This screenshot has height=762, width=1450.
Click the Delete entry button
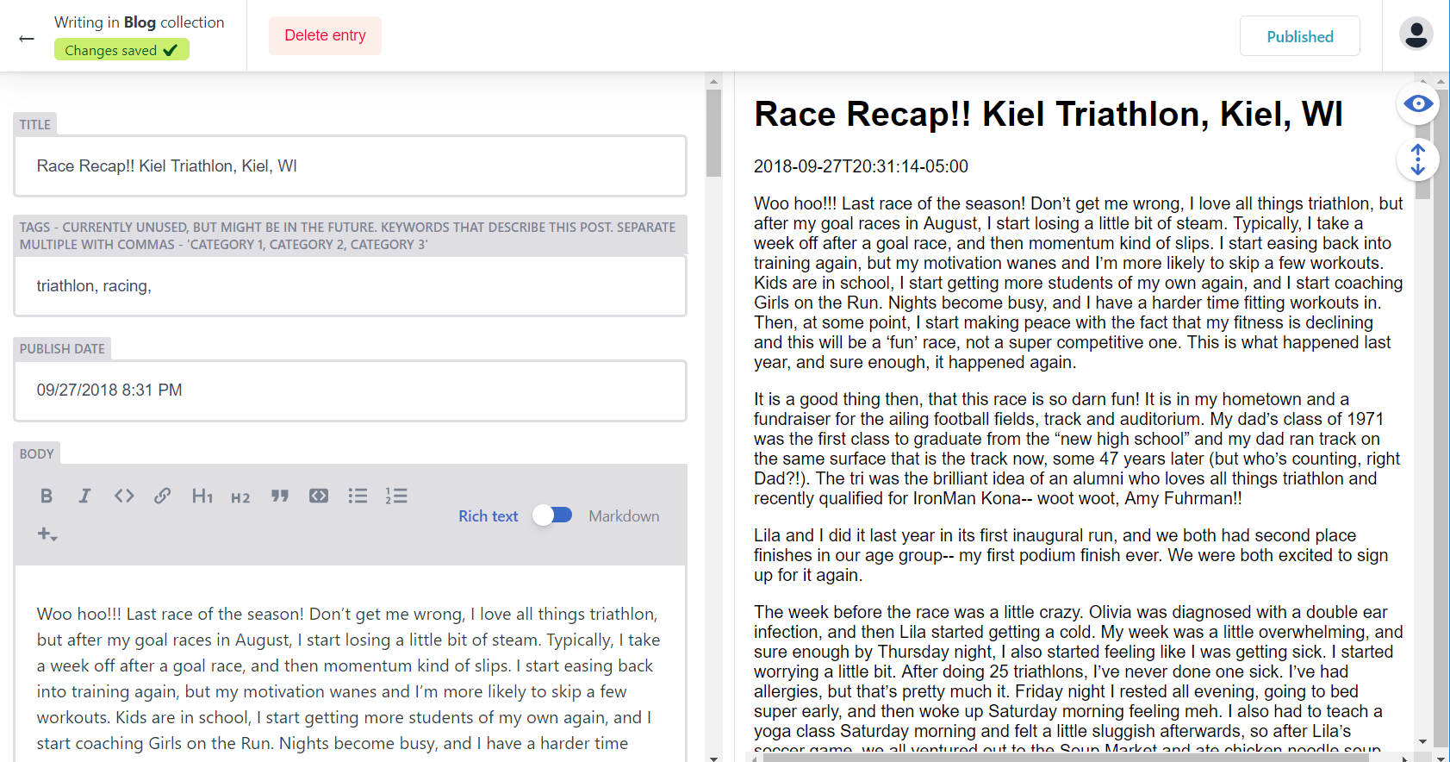click(325, 35)
